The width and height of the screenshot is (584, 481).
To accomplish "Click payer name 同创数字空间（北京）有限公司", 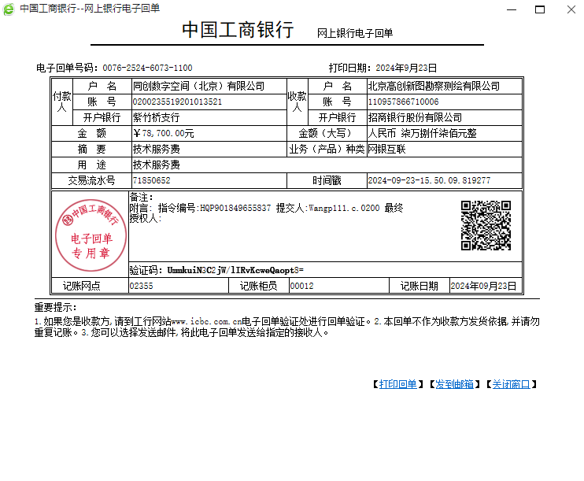I will click(x=198, y=86).
